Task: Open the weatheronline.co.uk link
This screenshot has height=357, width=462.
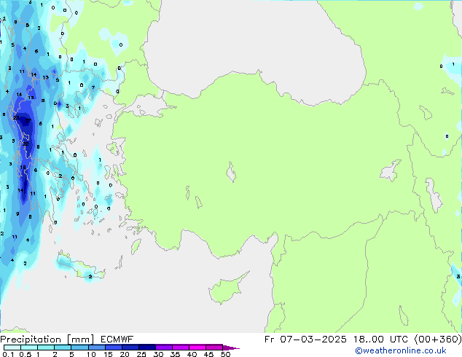Action: coord(401,350)
